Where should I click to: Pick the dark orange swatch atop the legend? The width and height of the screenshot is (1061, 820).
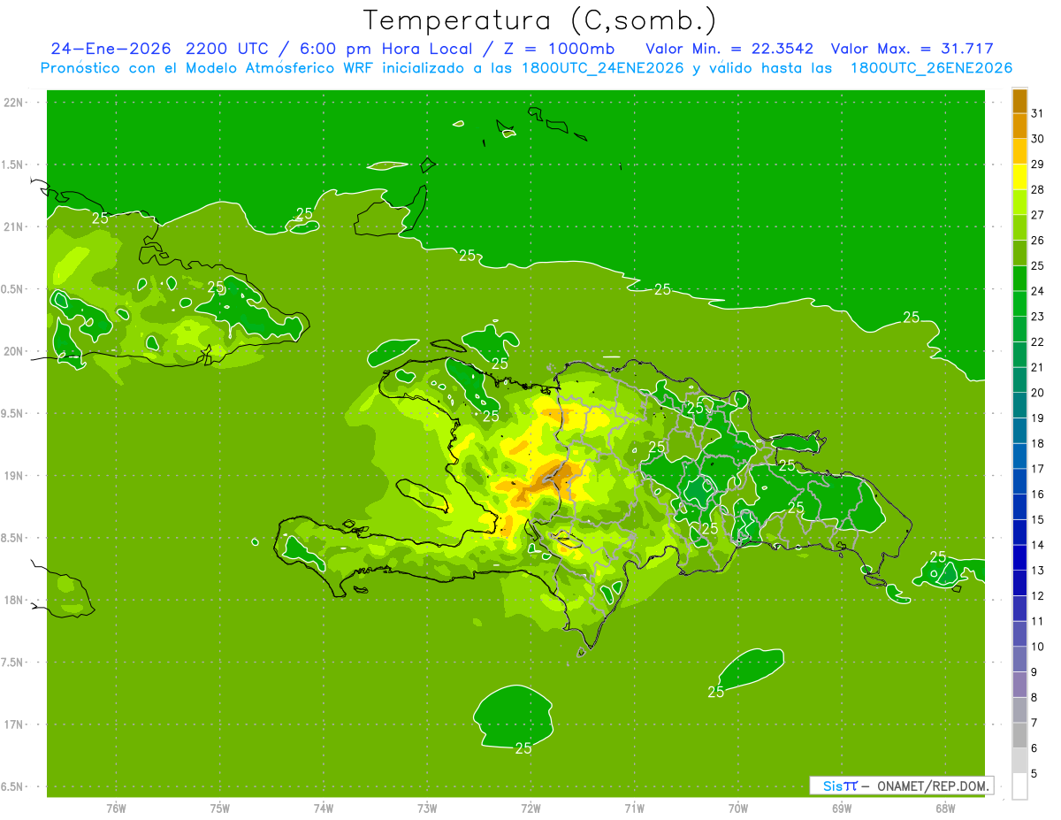tap(1019, 101)
